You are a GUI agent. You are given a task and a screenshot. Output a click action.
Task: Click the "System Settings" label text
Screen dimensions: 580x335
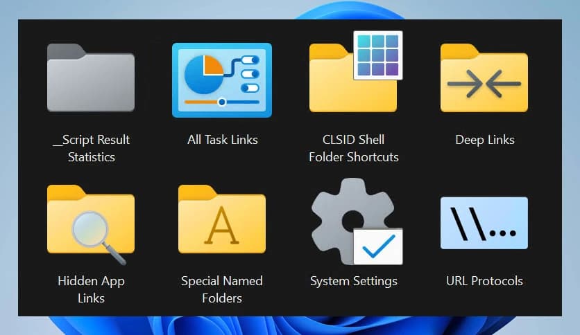(353, 281)
